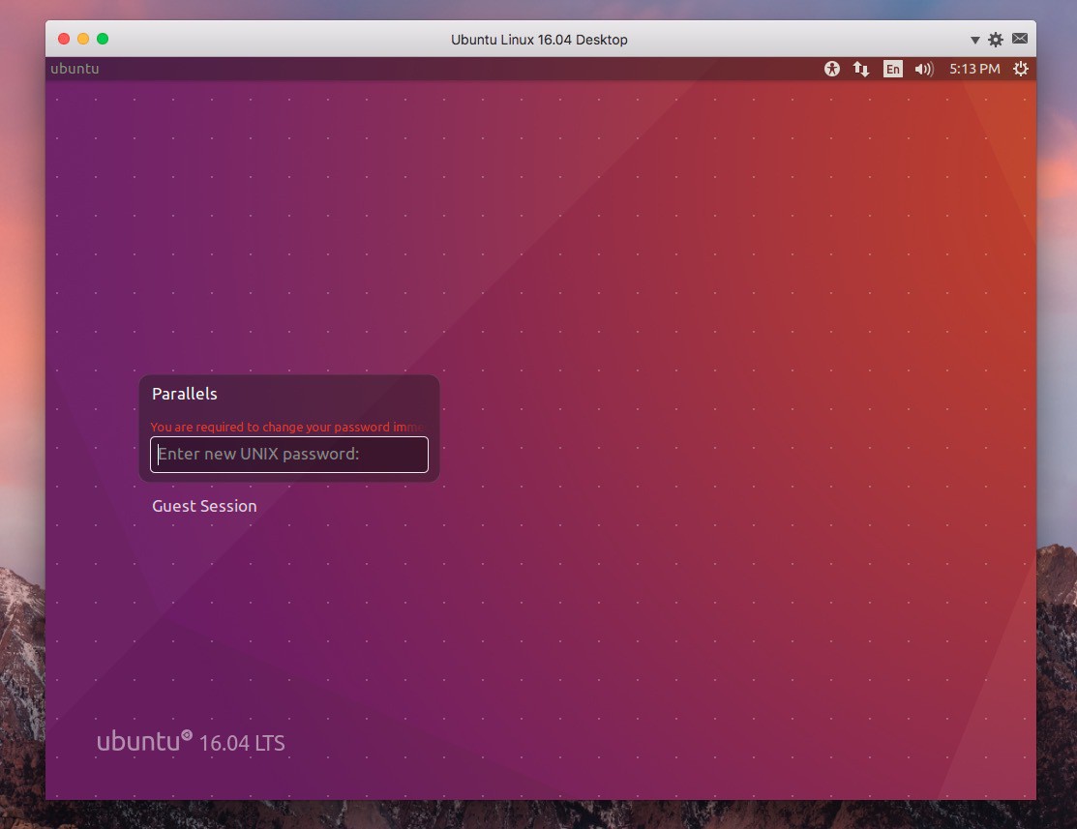The width and height of the screenshot is (1077, 829).
Task: Close the Ubuntu virtual machine window
Action: click(x=64, y=39)
